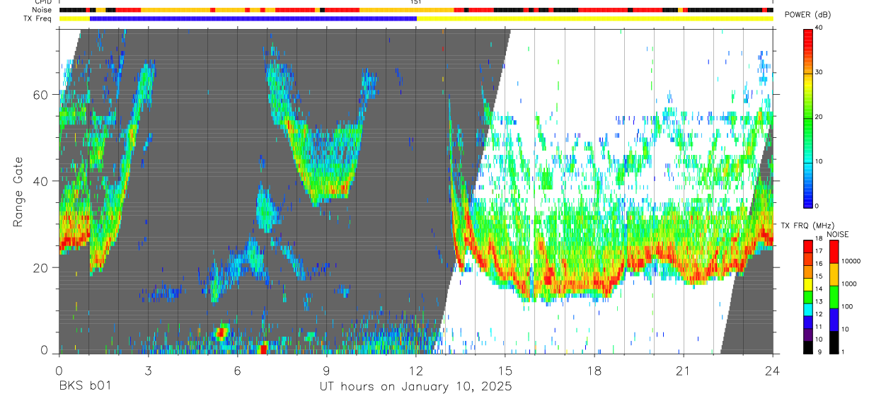Click the '11' label on TX FRQ scale
The width and height of the screenshot is (869, 401).
(819, 327)
